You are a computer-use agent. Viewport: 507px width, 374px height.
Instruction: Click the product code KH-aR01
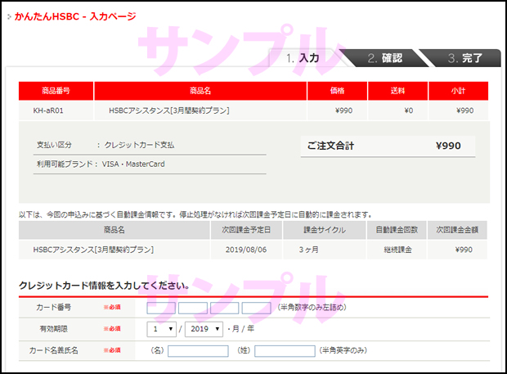(x=48, y=110)
